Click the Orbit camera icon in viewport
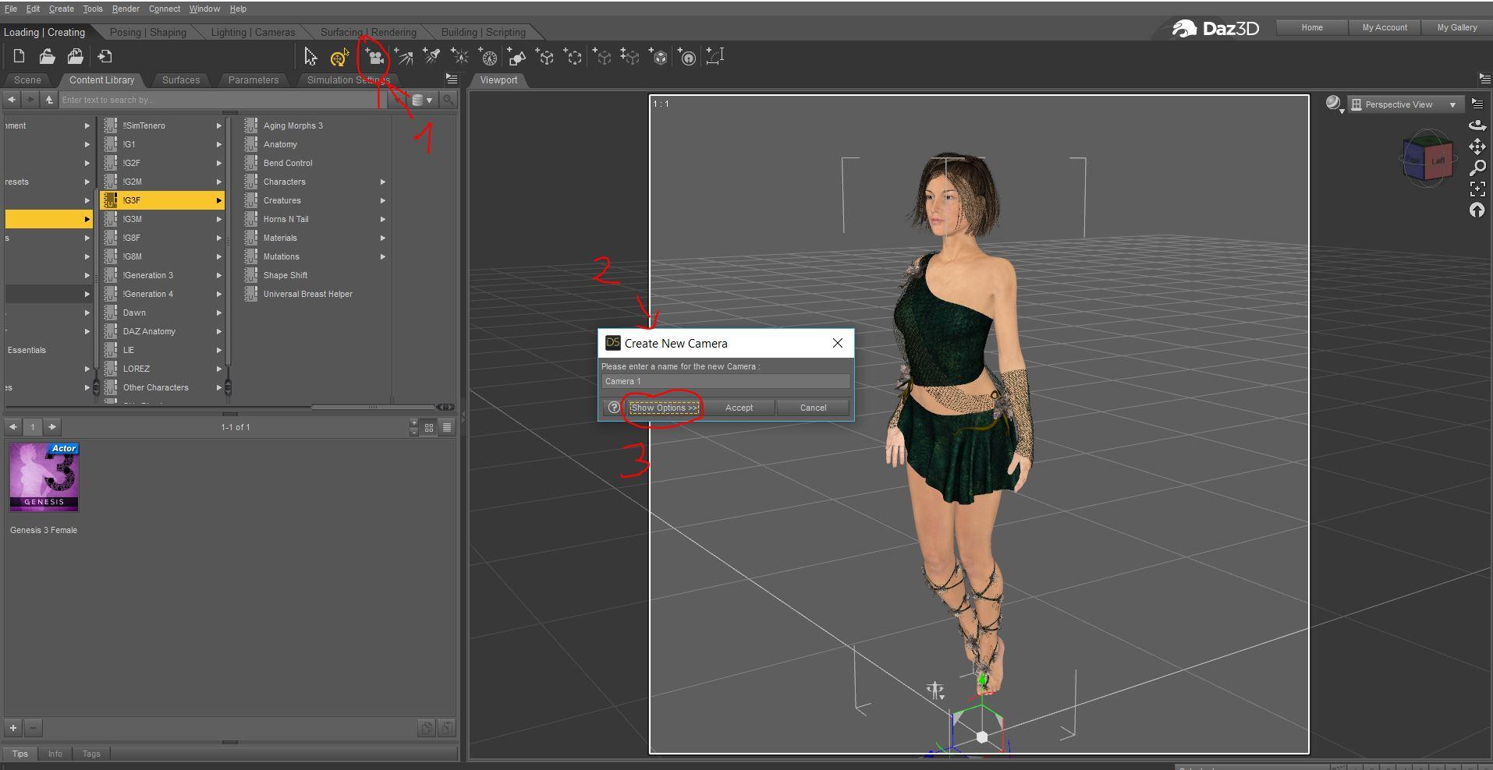Screen dimensions: 1493x770 coord(1477,125)
